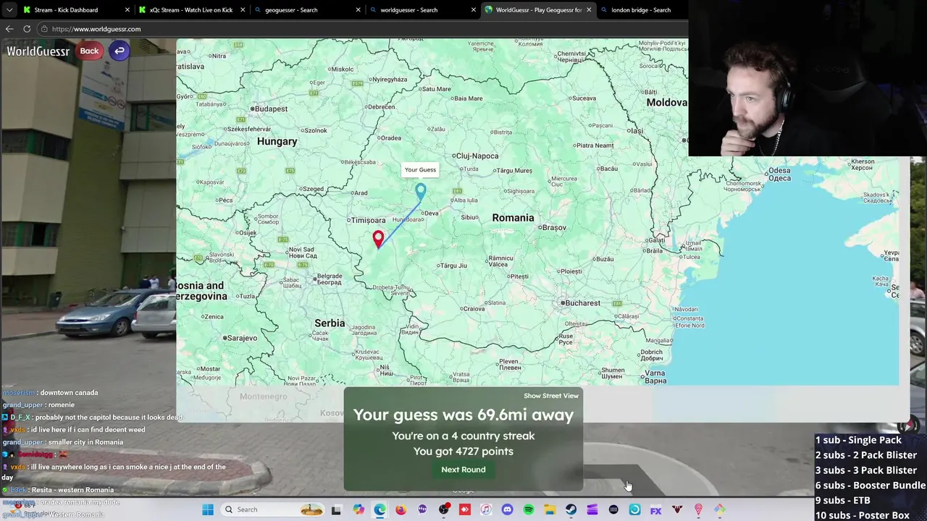Open Spotify from the taskbar
This screenshot has width=927, height=521.
coord(529,509)
